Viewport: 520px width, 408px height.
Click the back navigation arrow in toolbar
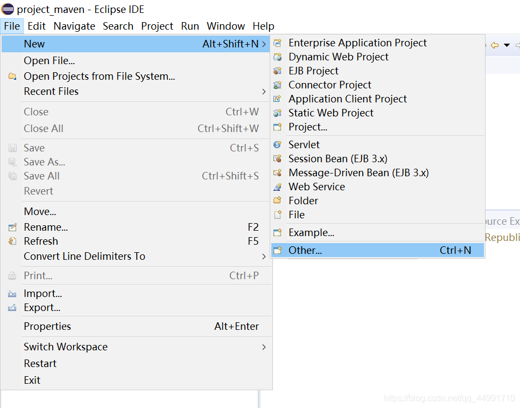pyautogui.click(x=495, y=45)
